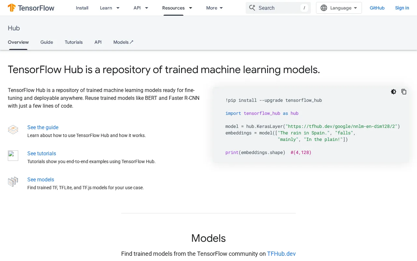Click the models stack icon
The width and height of the screenshot is (417, 261).
(13, 182)
